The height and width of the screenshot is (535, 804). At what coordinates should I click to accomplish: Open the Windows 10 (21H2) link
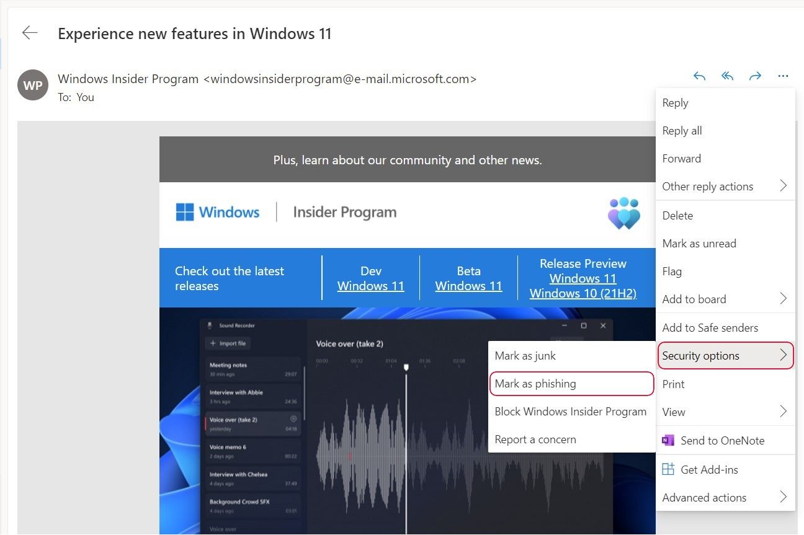tap(583, 294)
